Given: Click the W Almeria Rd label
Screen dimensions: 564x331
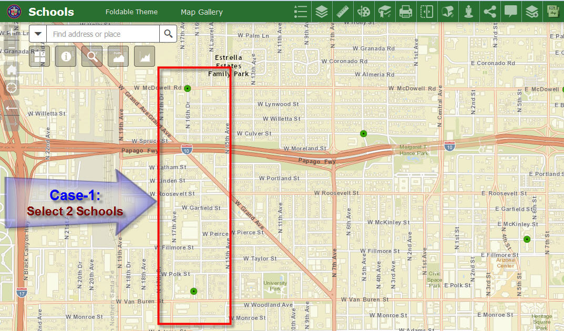Looking at the screenshot, I should pos(374,75).
